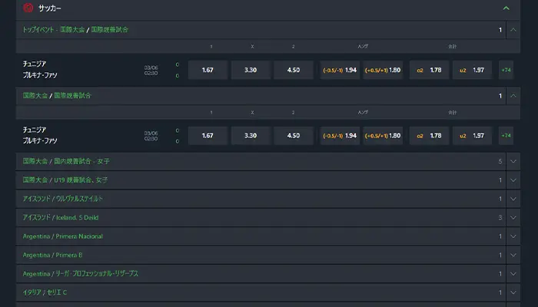
Task: Pick (-0.5/-1) 1.94 in the second チュニジア match row
Action: (340, 136)
